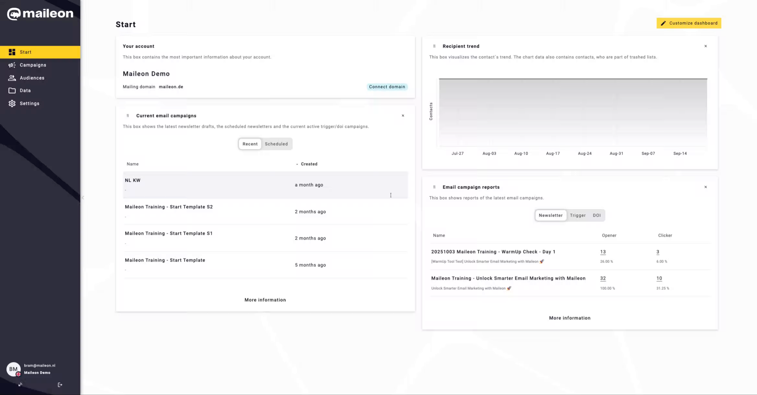Click opener count 32 for Unlock Smarter report
757x395 pixels.
coord(603,278)
